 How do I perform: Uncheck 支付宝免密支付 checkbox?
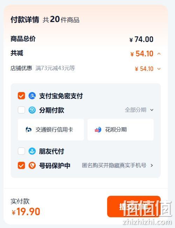click(21, 96)
